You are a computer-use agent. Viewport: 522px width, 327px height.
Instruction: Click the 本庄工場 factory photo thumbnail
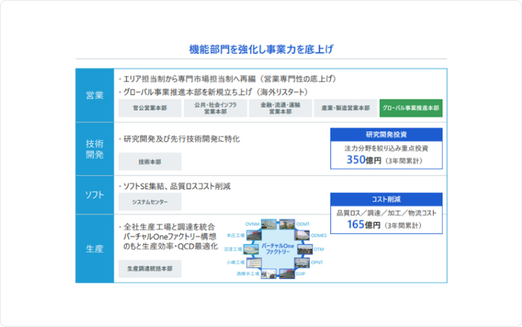(x=254, y=235)
